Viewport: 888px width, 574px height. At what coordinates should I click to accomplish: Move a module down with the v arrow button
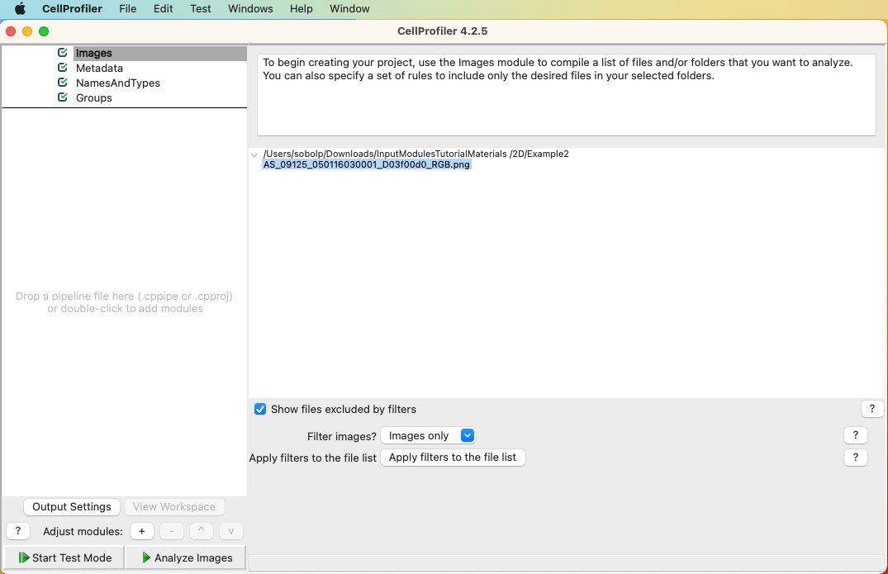click(230, 531)
